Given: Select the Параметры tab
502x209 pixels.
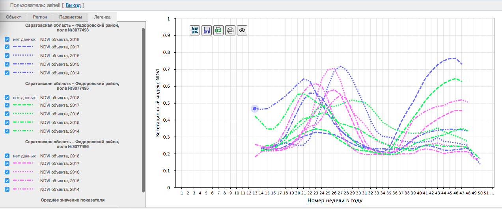Looking at the screenshot, I should coord(71,17).
